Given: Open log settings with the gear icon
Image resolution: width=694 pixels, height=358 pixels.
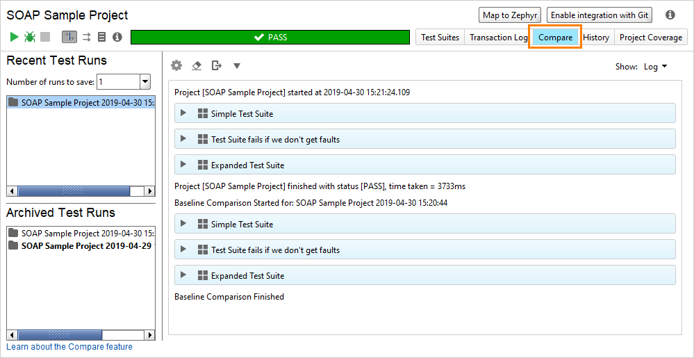Looking at the screenshot, I should point(176,65).
